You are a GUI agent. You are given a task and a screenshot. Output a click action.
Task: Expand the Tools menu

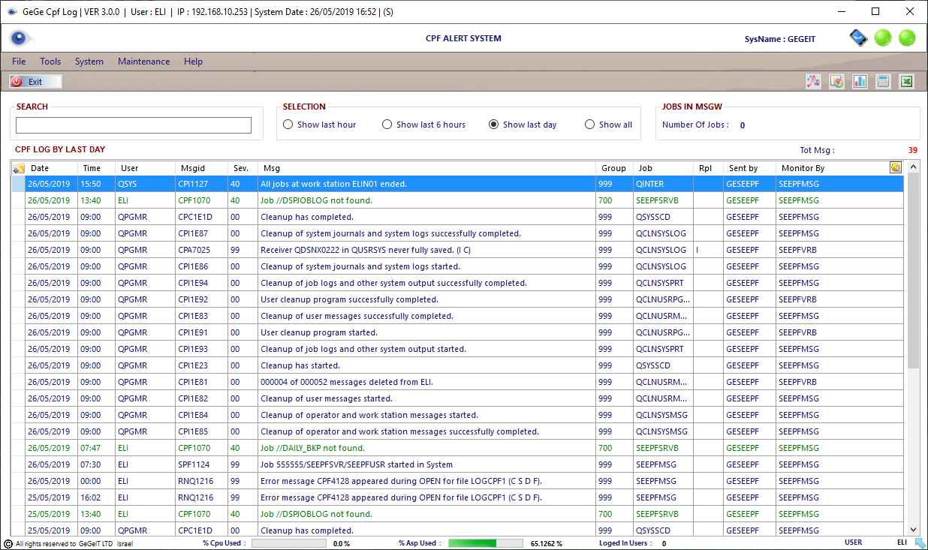click(50, 62)
